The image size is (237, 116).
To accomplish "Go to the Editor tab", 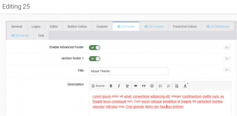I will click(54, 26).
